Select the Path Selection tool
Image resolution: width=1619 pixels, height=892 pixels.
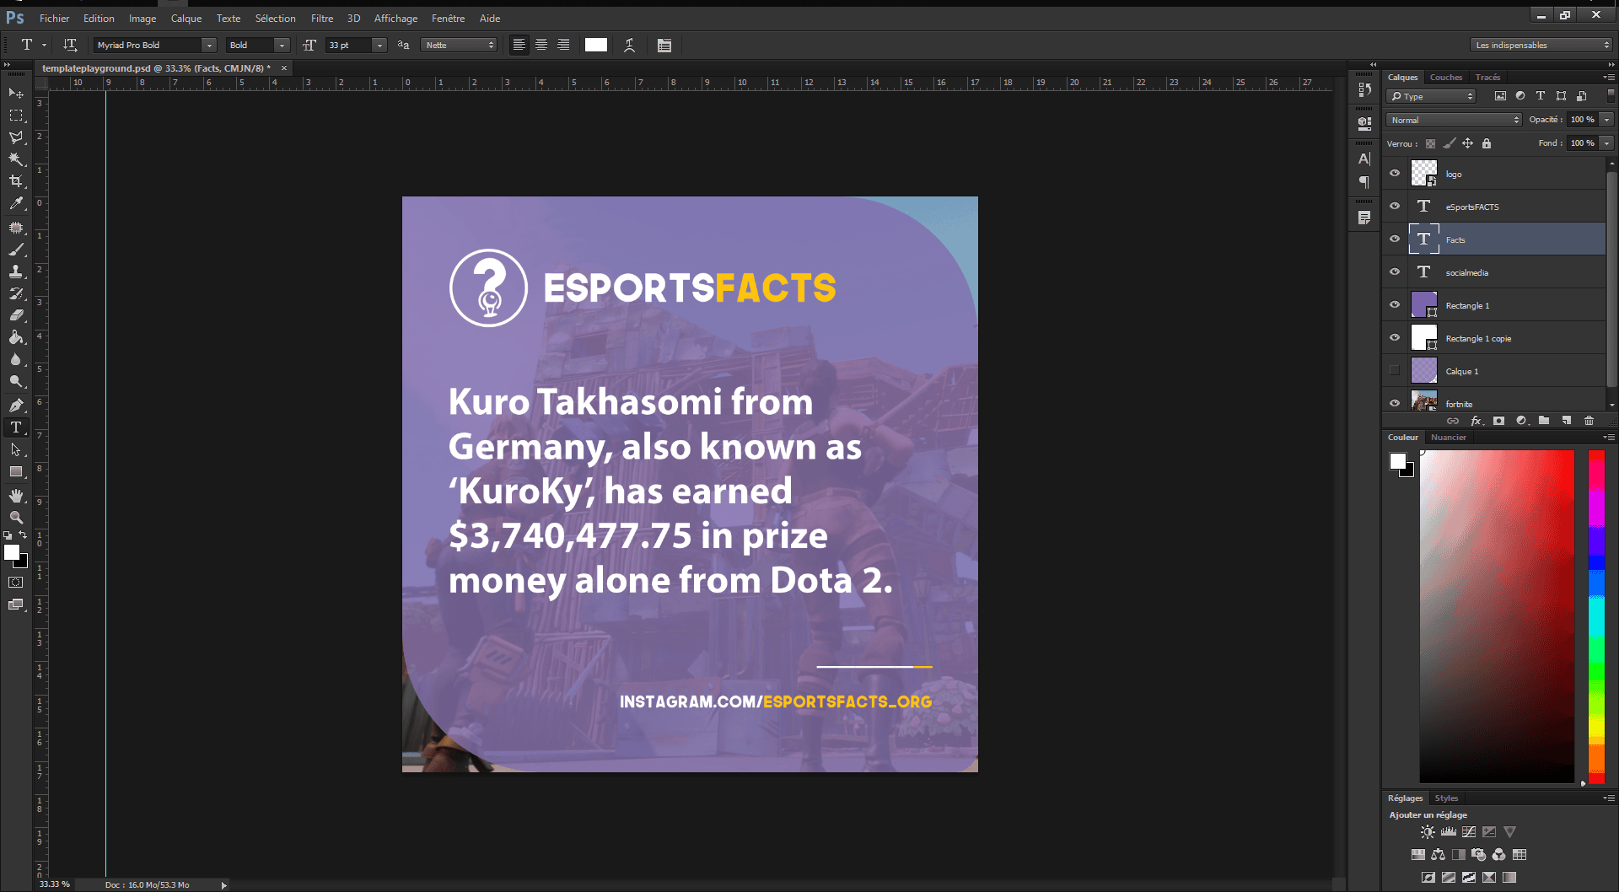click(16, 449)
